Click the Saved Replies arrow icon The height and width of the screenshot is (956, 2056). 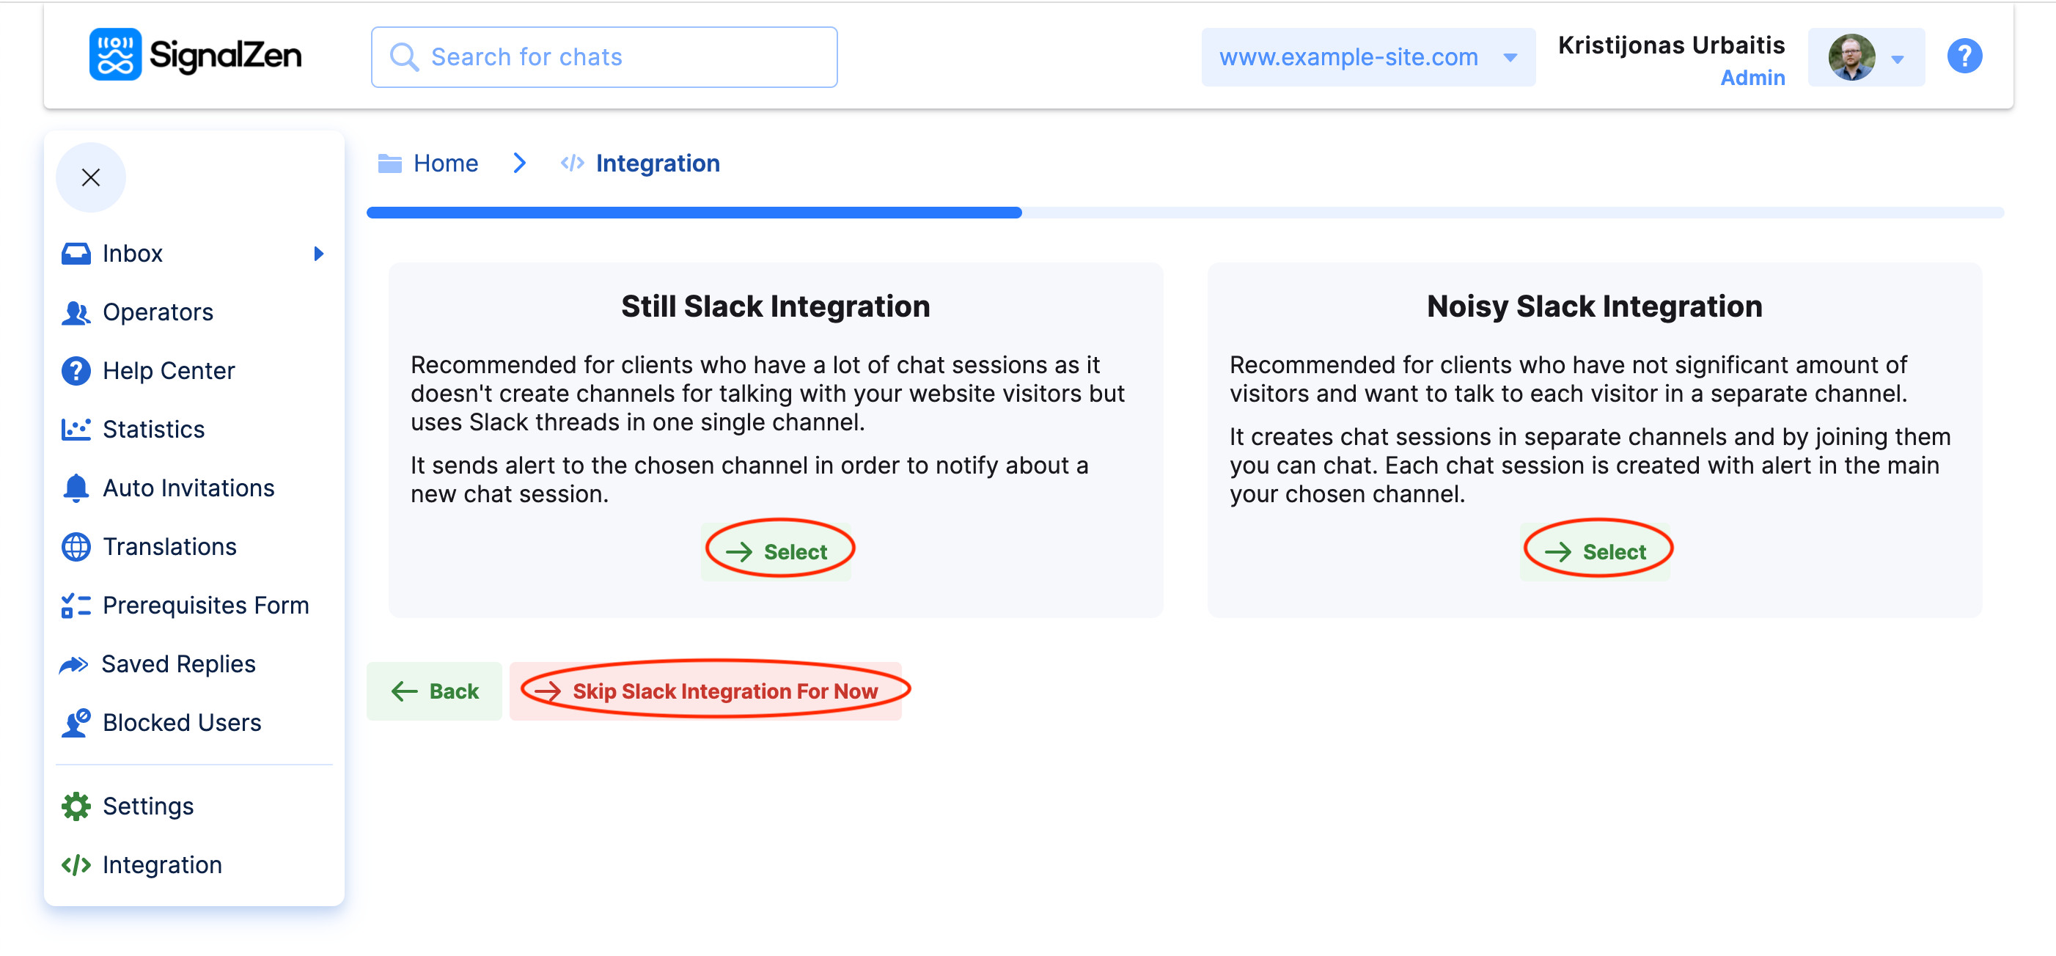pos(74,664)
